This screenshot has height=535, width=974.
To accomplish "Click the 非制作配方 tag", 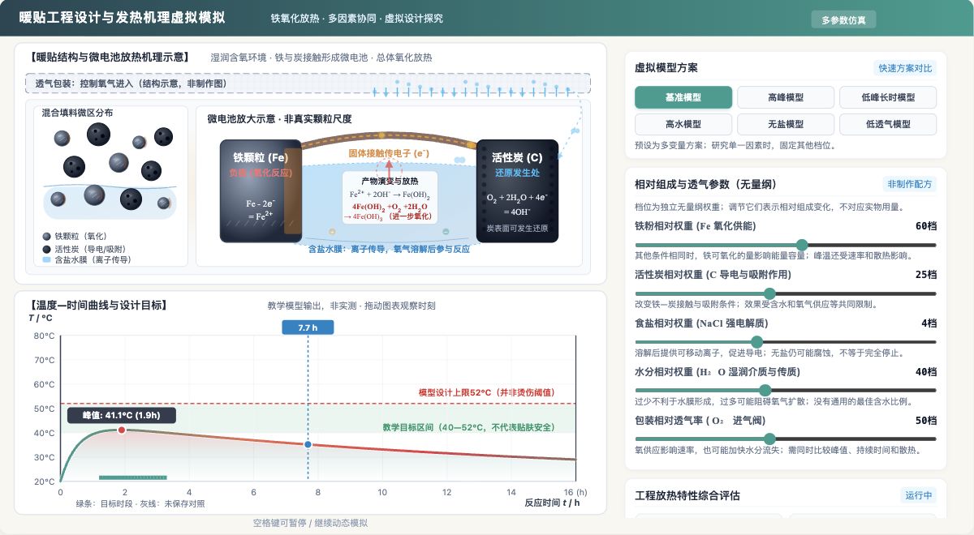I will point(910,184).
